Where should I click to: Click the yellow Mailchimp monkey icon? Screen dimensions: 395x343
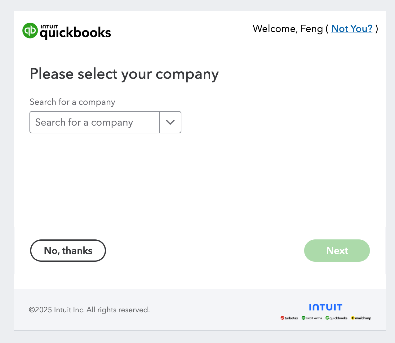pos(353,318)
